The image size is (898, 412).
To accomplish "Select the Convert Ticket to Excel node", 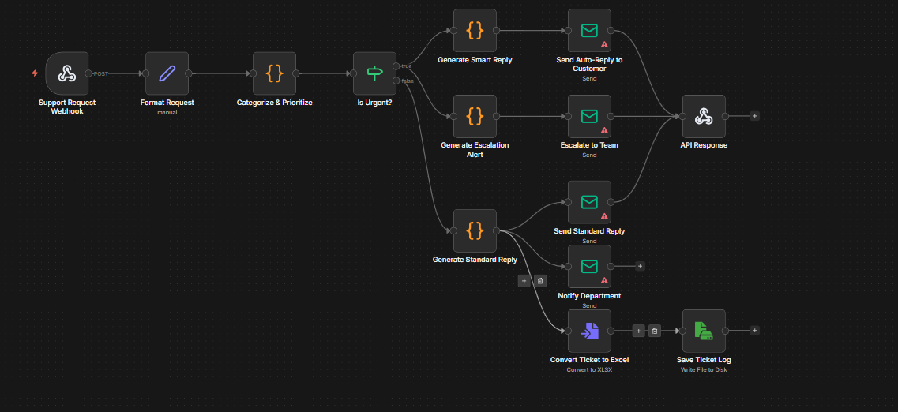I will [589, 331].
